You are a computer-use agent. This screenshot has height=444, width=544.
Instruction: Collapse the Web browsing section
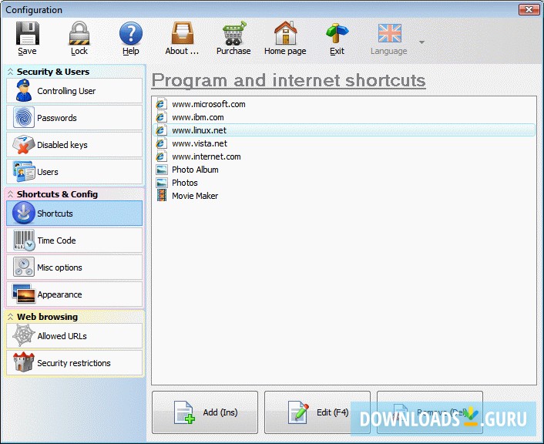(x=11, y=317)
